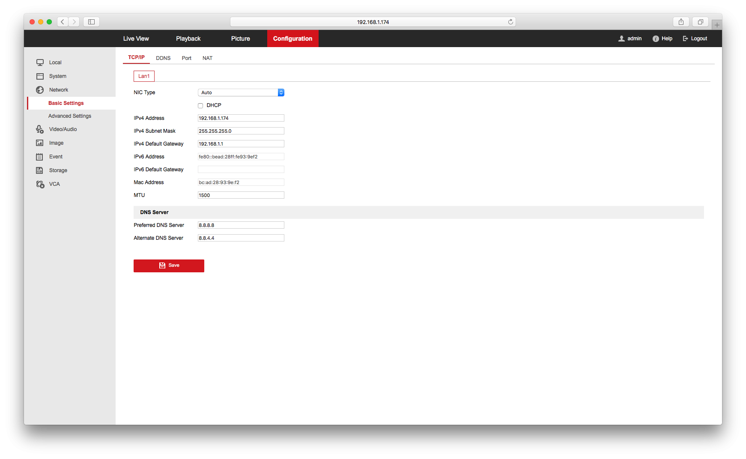
Task: Click the Local monitor icon in sidebar
Action: (x=40, y=63)
